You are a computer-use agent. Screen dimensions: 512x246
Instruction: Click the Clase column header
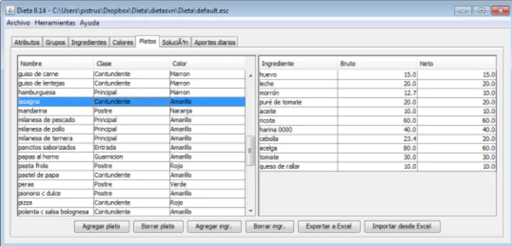(131, 64)
